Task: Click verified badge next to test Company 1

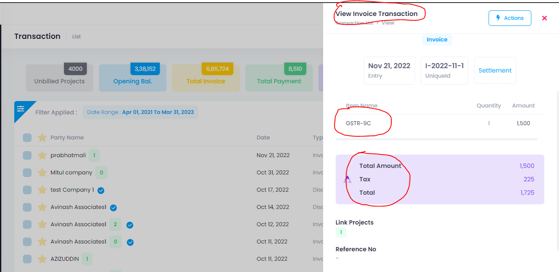Action: click(x=101, y=190)
